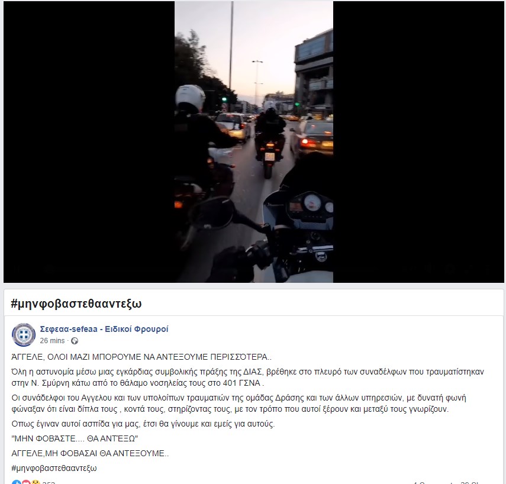Click the bold #μηνφοβαστεθααντεξω heading
Viewport: 506px width, 484px height.
pyautogui.click(x=76, y=304)
